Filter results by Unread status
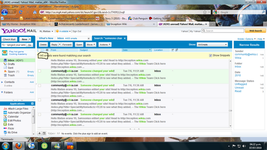The height and width of the screenshot is (150, 267). (239, 88)
